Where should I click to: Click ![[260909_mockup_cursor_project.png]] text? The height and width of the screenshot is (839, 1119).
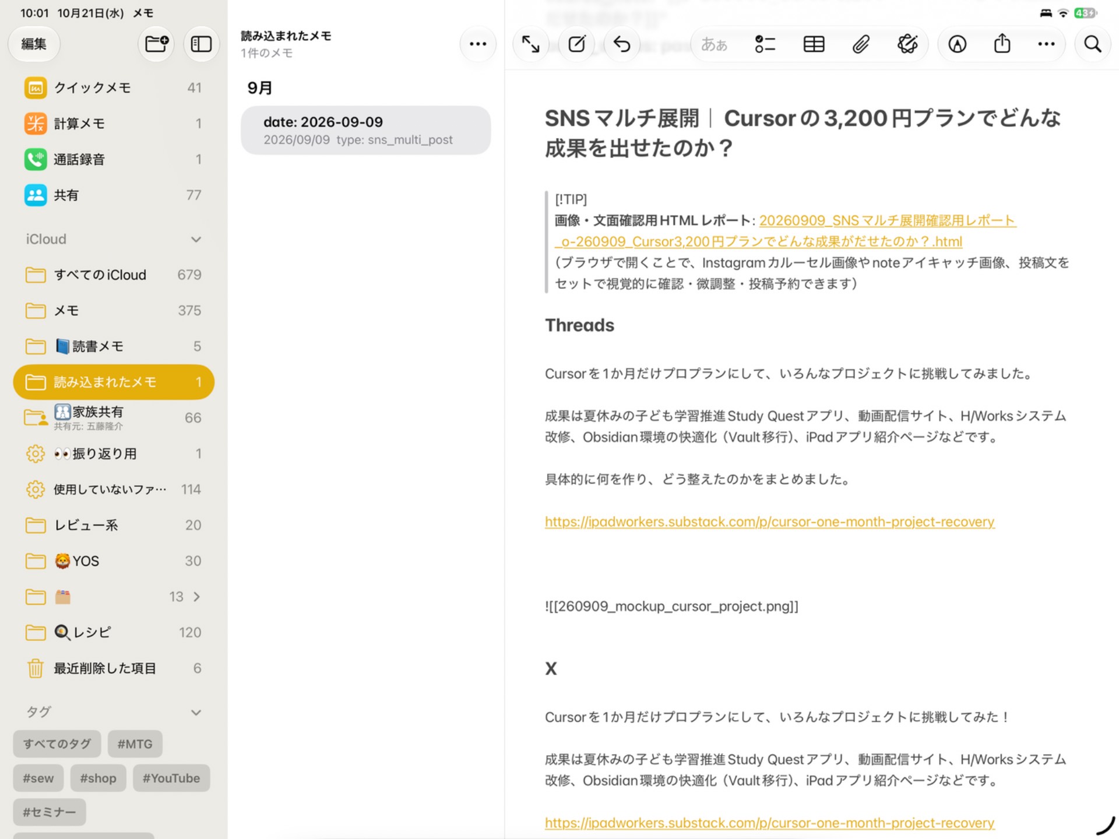point(671,607)
